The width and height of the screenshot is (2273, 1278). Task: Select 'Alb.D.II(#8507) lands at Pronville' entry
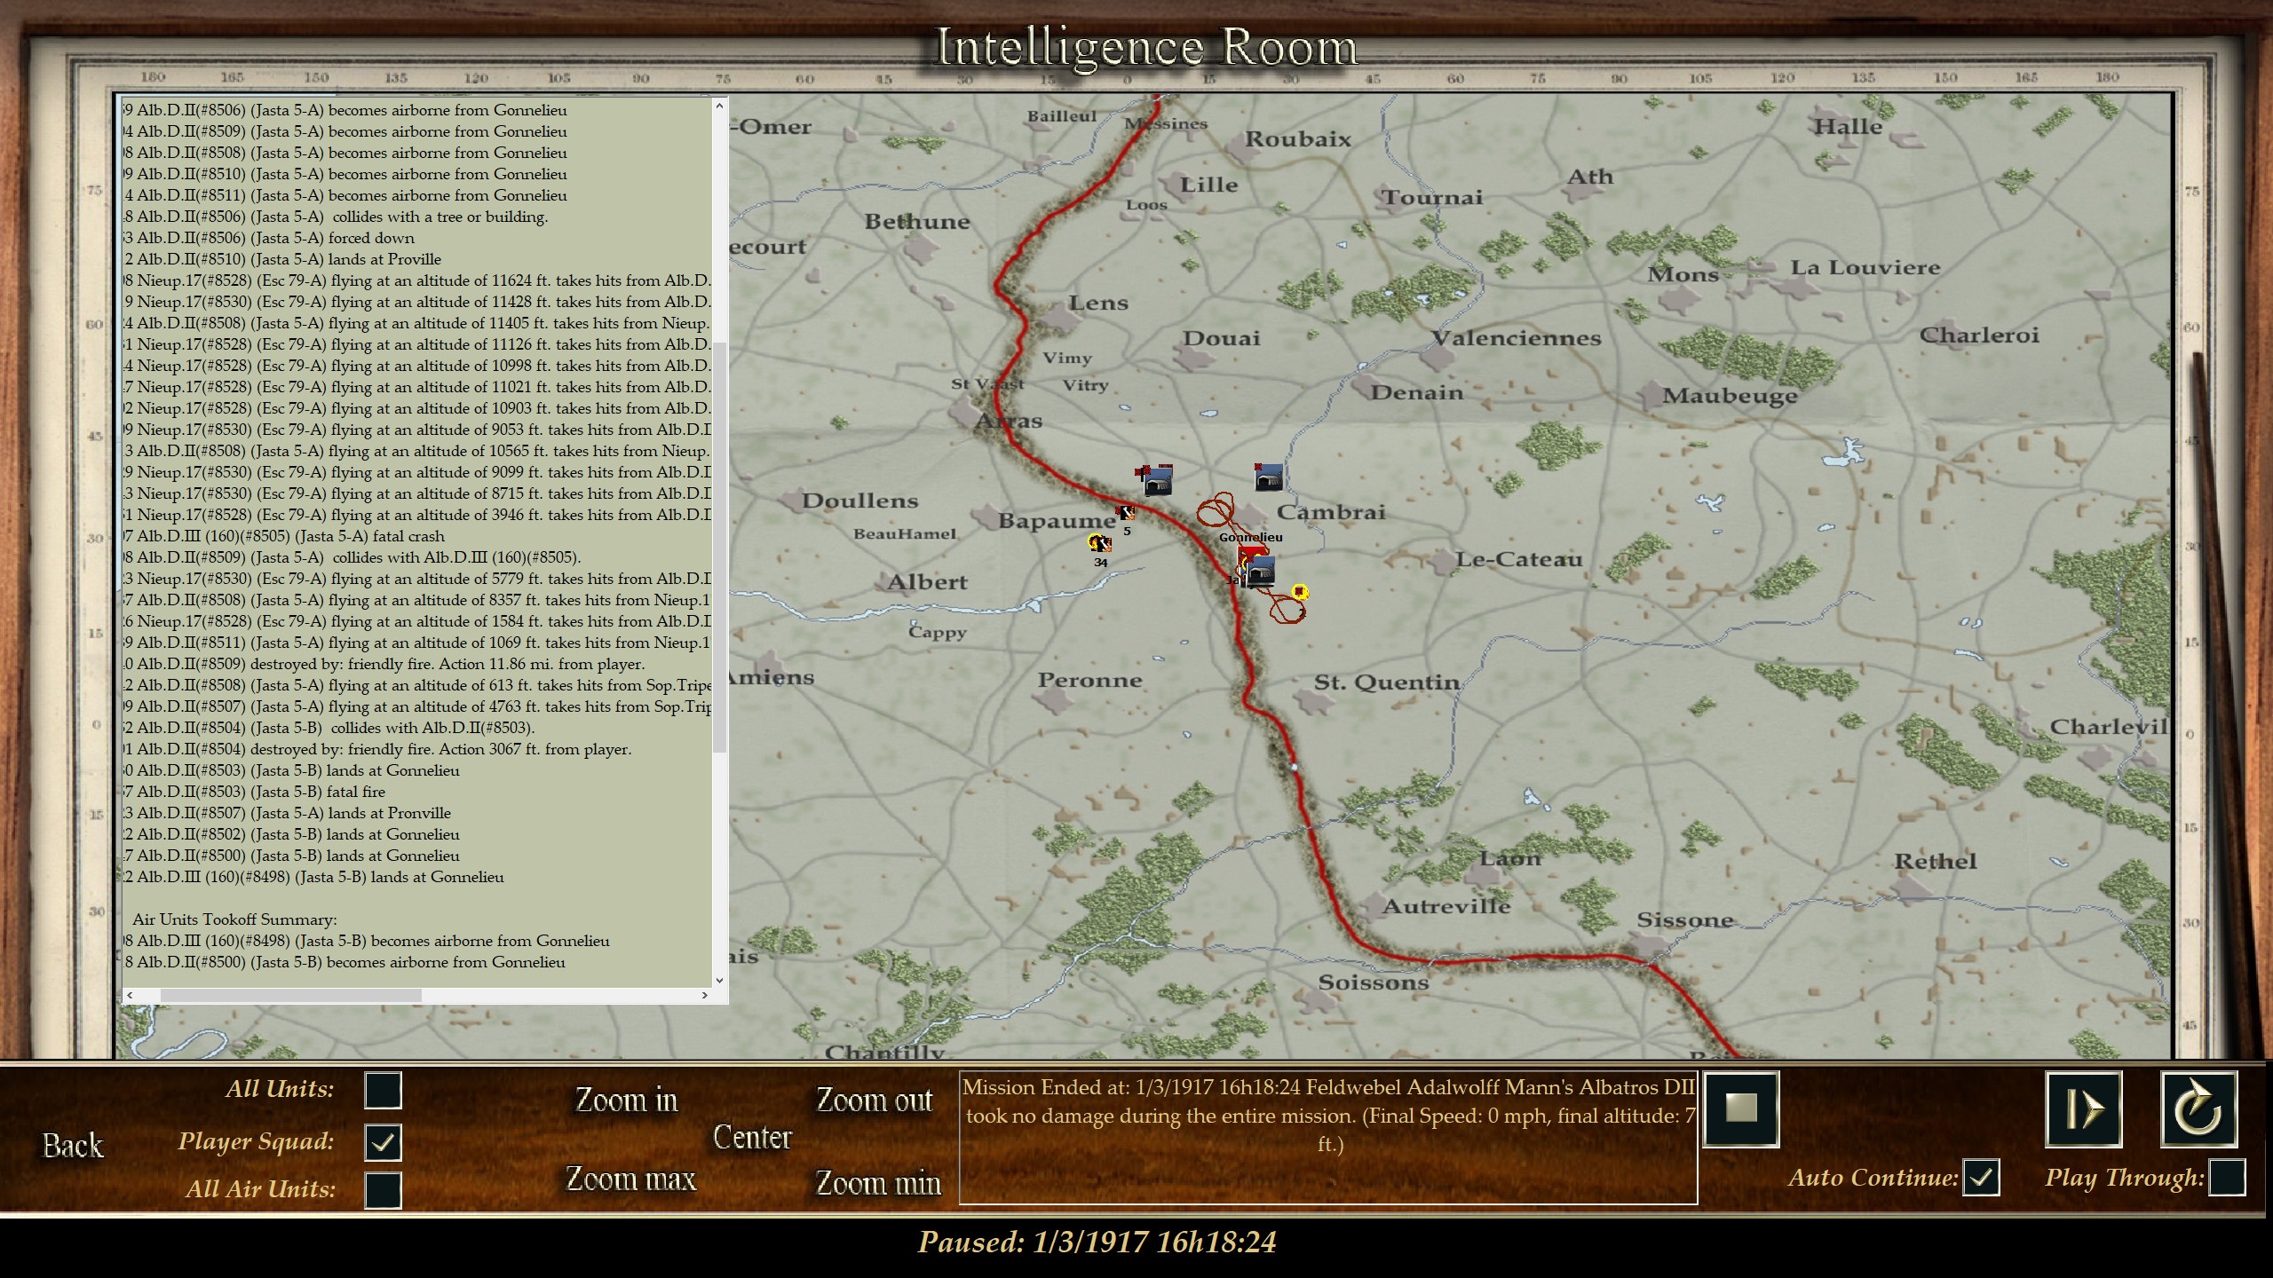[287, 813]
